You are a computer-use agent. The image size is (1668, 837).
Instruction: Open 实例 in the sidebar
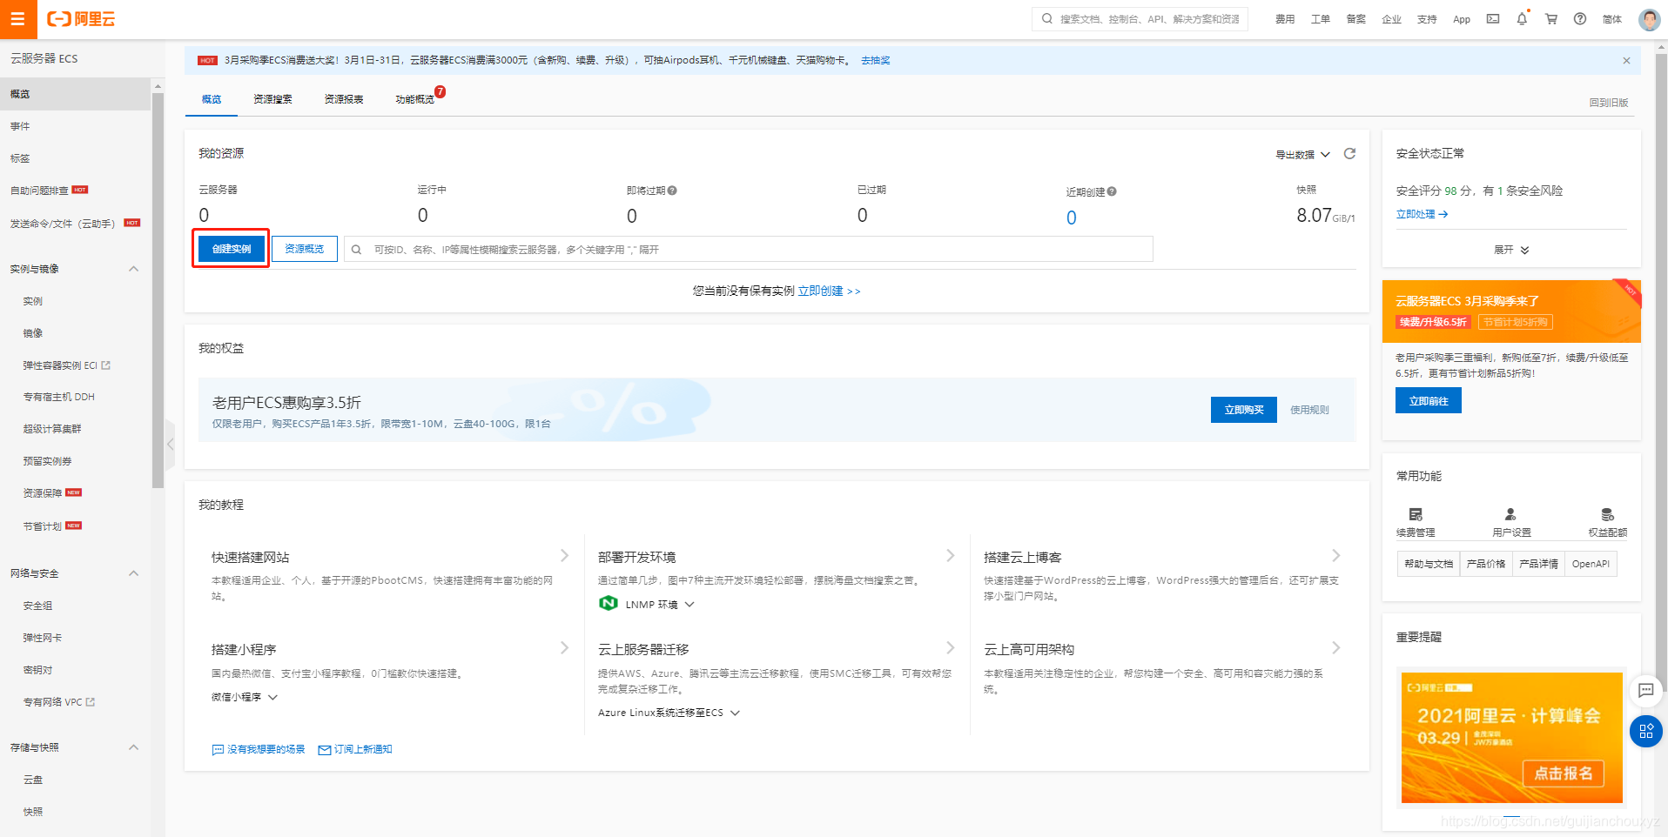coord(33,301)
